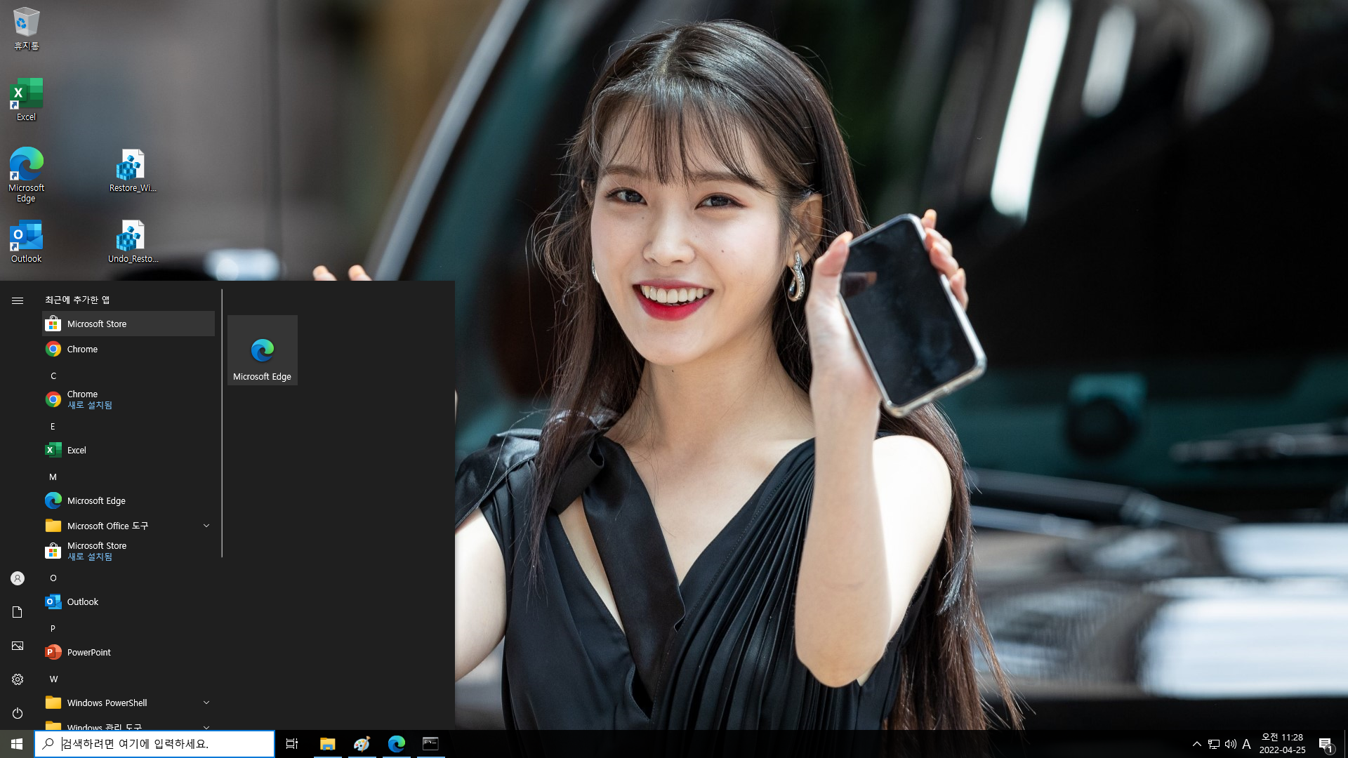This screenshot has width=1348, height=758.
Task: Open the Undo_Resto... registry file on desktop
Action: click(133, 242)
